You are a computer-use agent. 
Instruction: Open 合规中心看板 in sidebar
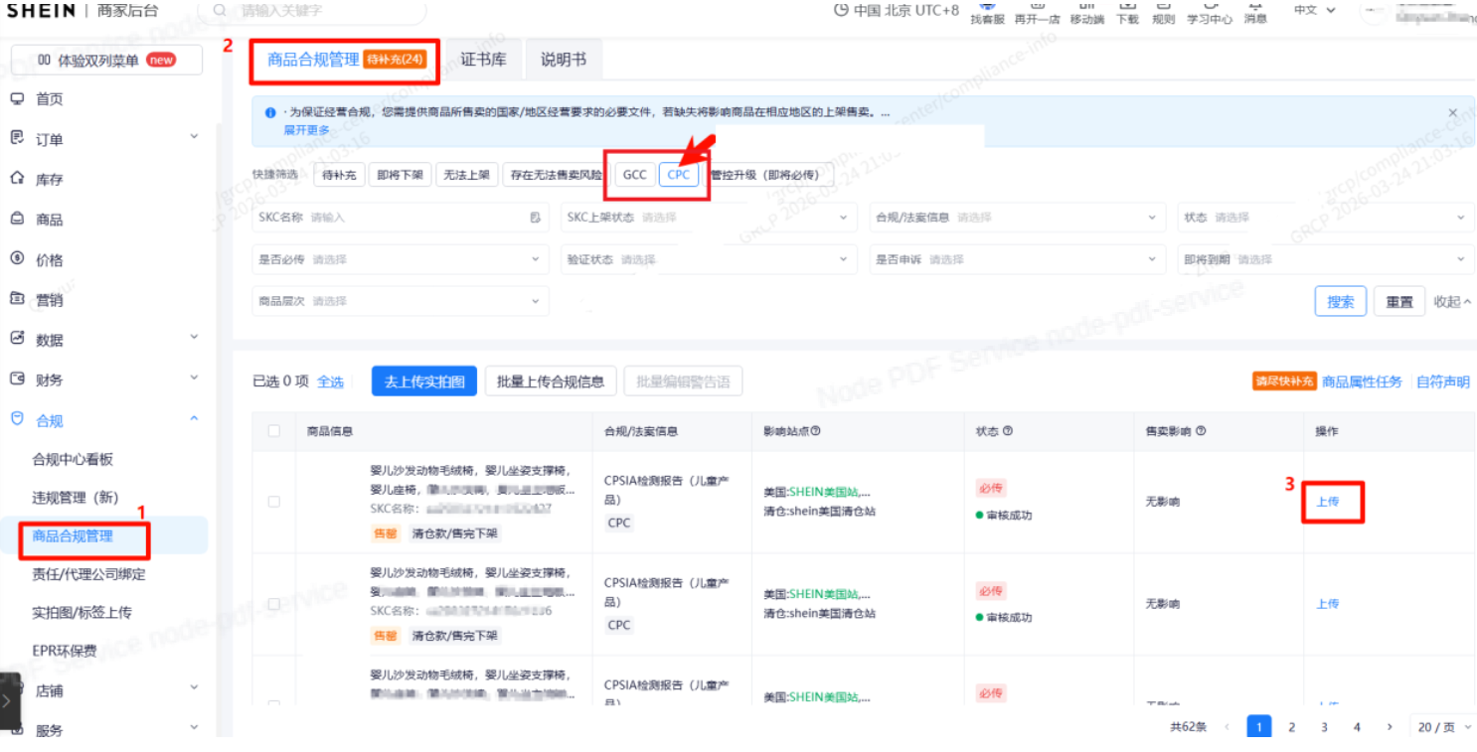click(73, 459)
